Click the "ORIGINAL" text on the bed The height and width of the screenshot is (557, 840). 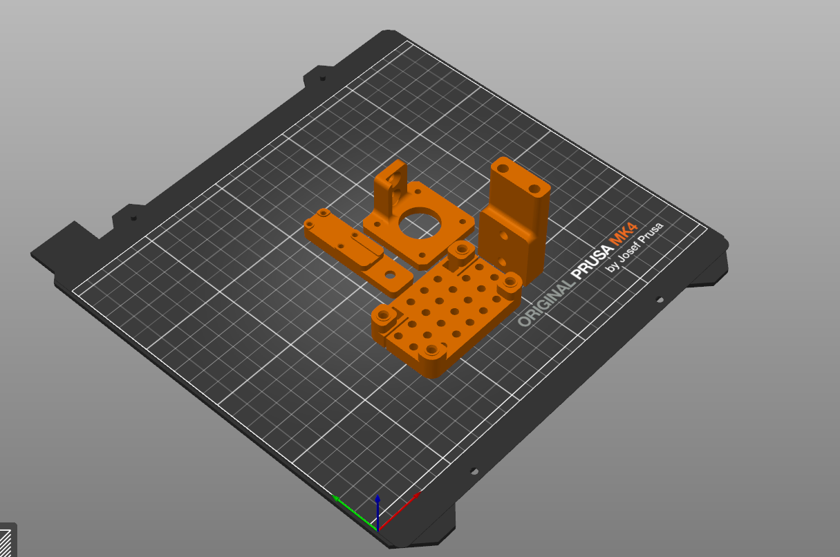[545, 302]
